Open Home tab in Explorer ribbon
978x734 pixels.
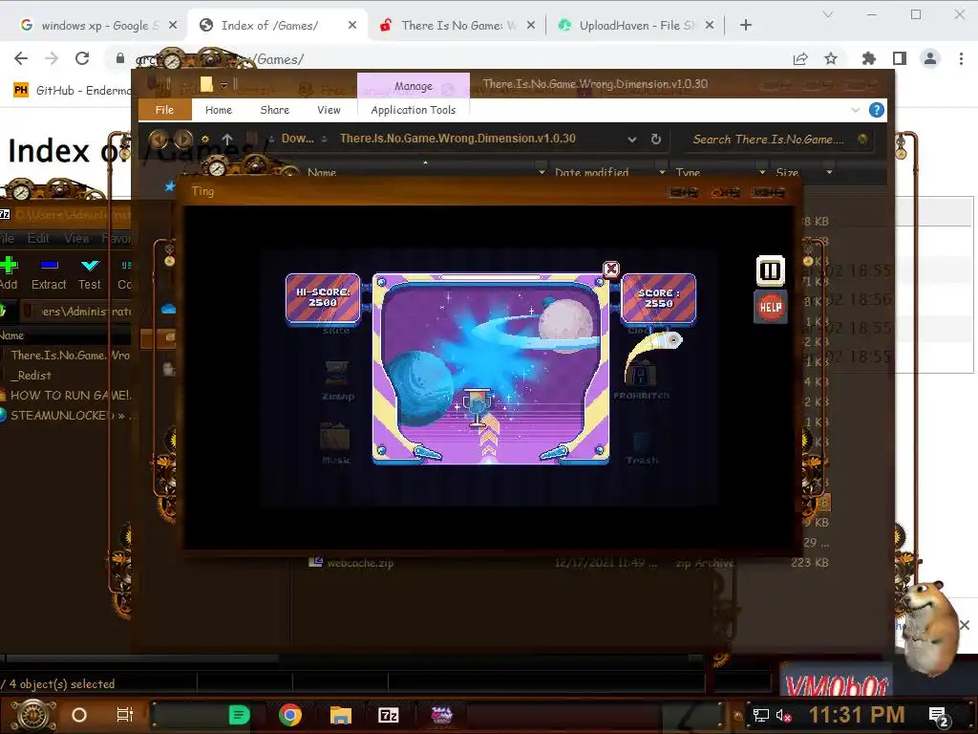coord(219,110)
